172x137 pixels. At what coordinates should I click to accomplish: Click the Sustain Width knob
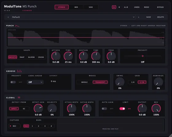pyautogui.click(x=87, y=108)
